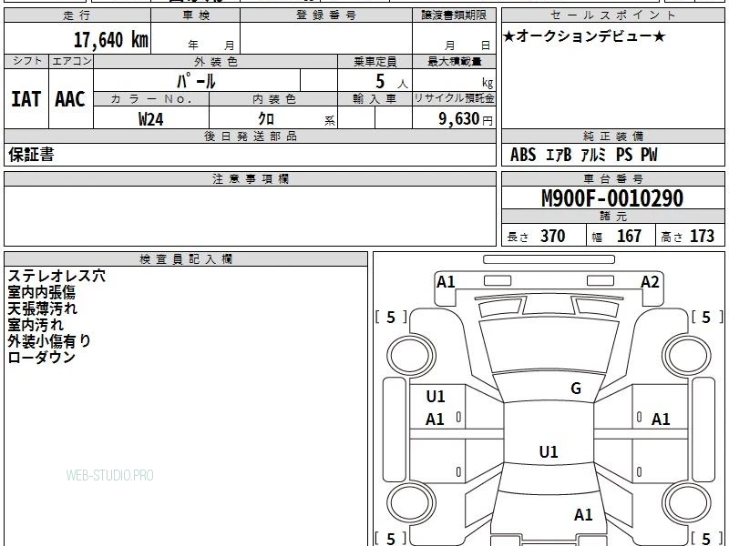Click the G mark on the windshield

[x=576, y=389]
